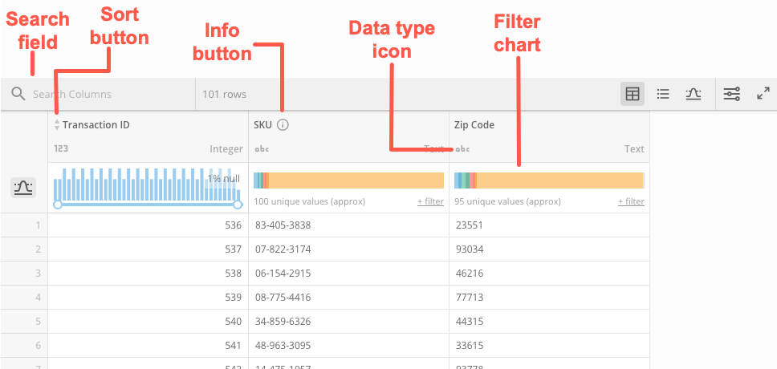Toggle the histogram row button on the left
The image size is (777, 369).
[23, 188]
